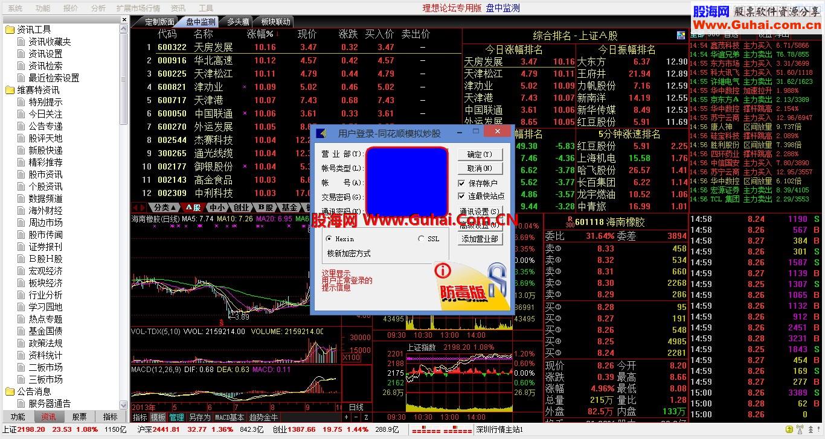Close the left sidebar with the X icon

click(x=124, y=19)
